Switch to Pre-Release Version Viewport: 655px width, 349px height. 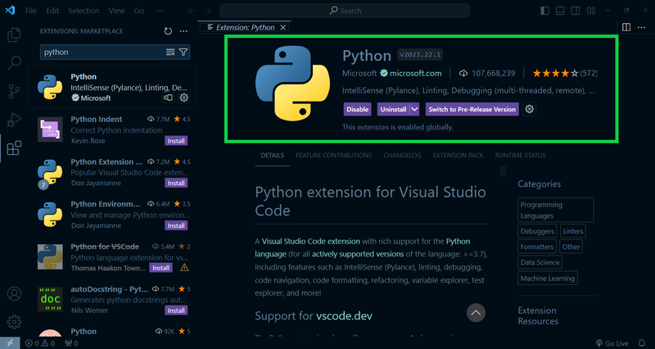click(472, 109)
